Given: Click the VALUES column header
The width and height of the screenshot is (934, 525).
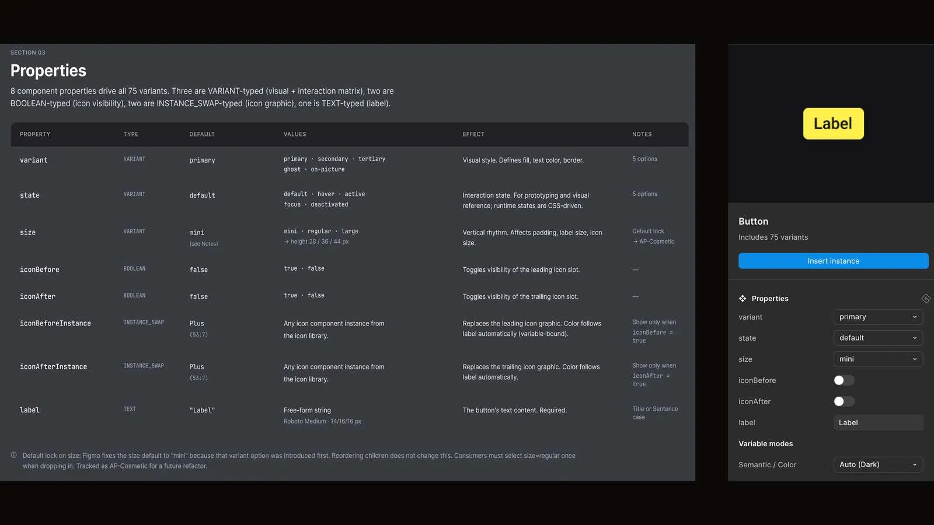Looking at the screenshot, I should pyautogui.click(x=295, y=134).
